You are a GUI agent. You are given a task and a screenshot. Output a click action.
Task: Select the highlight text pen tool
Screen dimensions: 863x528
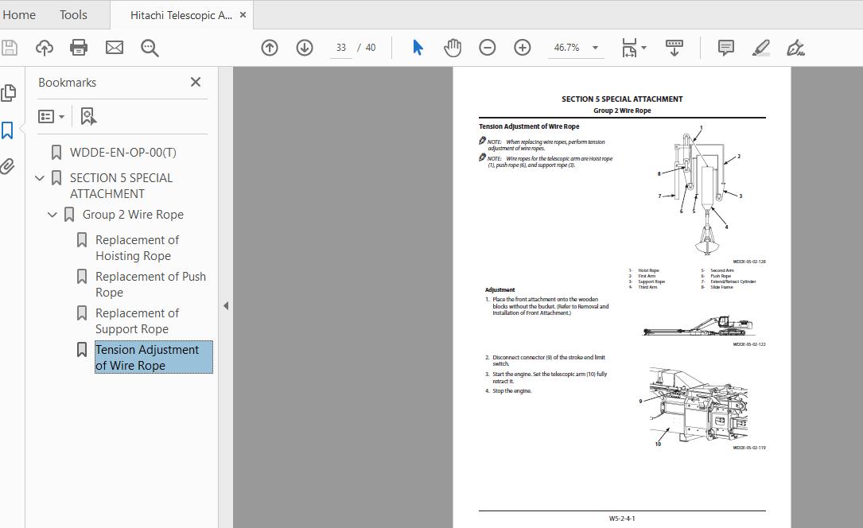point(760,48)
